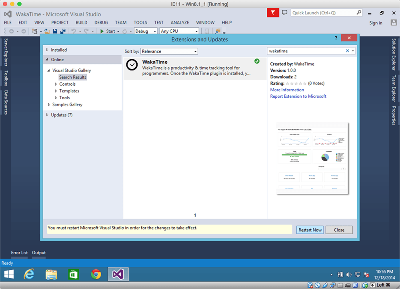
Task: Open the Sort by Relevance dropdown
Action: coord(169,51)
